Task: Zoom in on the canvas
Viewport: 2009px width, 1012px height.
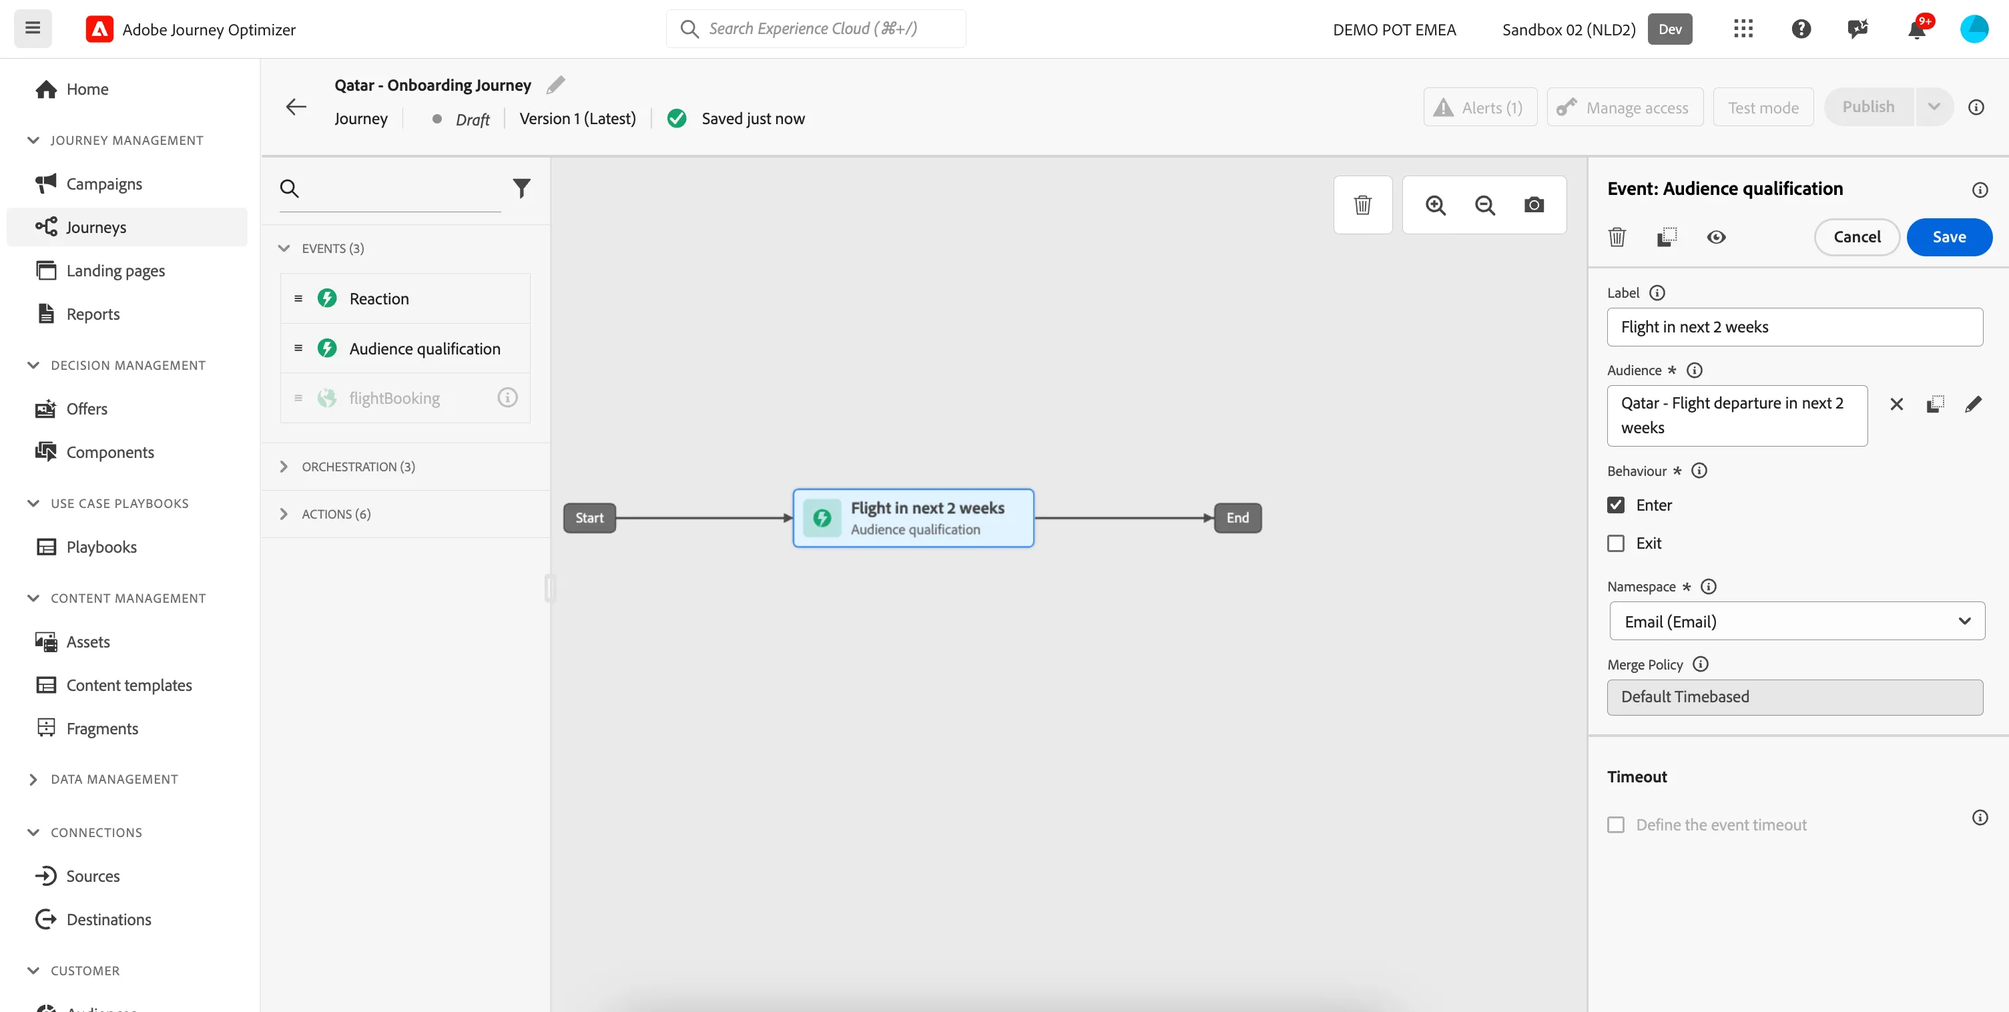Action: (x=1435, y=204)
